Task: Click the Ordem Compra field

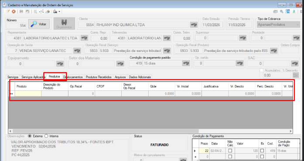Action: click(x=290, y=50)
